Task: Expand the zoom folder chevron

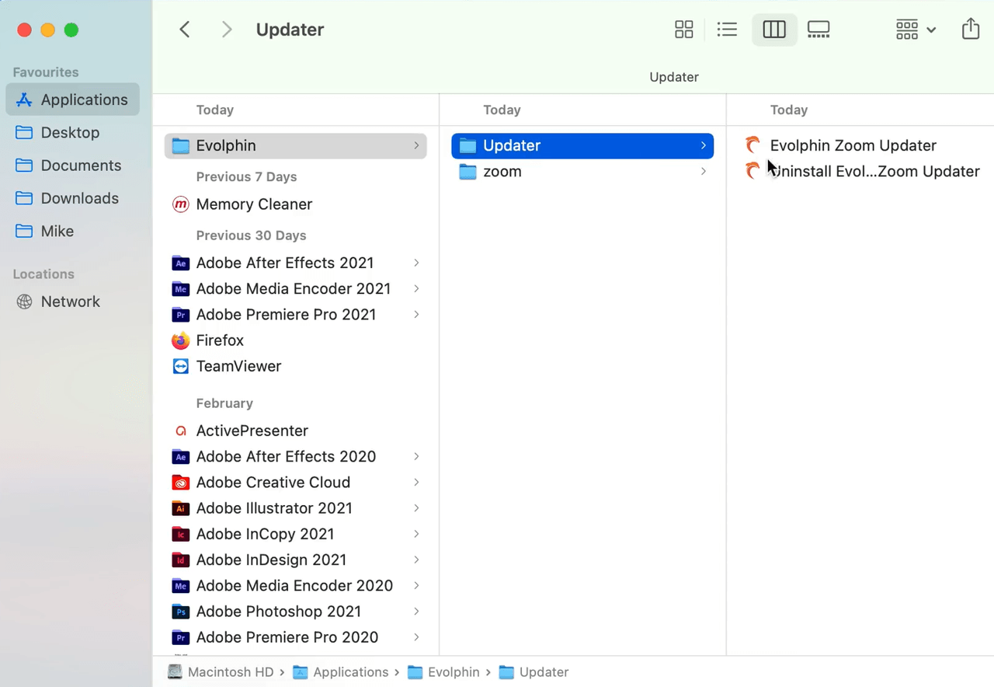Action: [x=704, y=172]
